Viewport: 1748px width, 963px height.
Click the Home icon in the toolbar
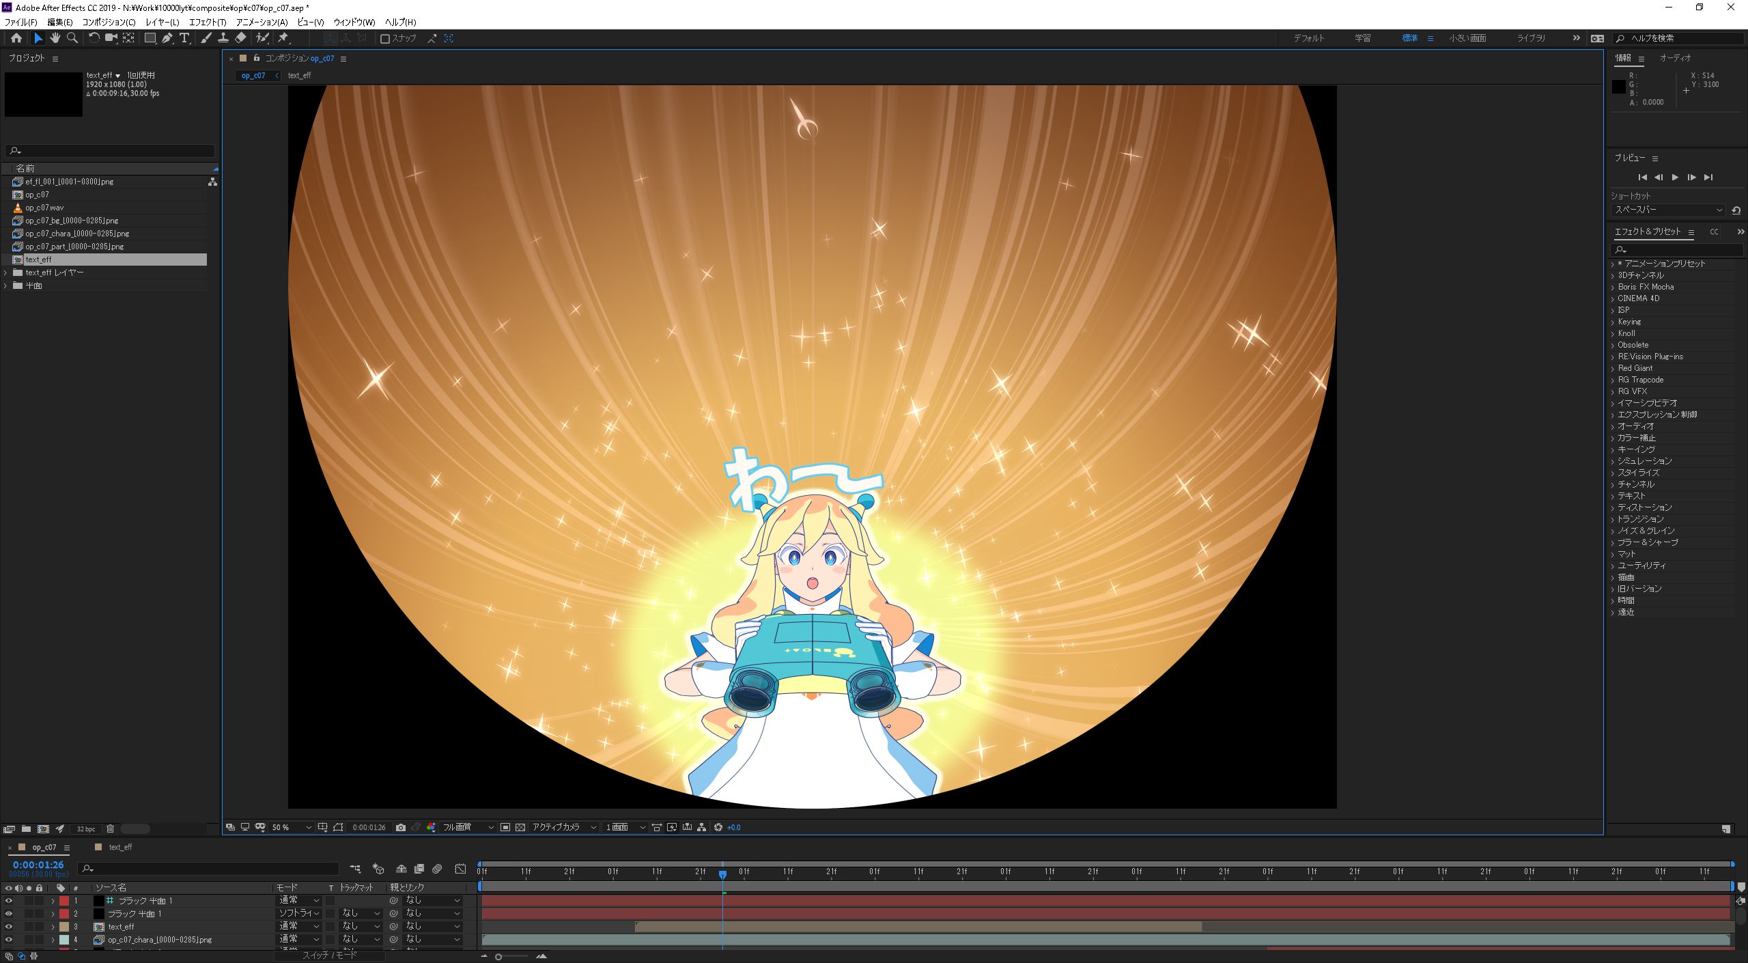click(16, 38)
